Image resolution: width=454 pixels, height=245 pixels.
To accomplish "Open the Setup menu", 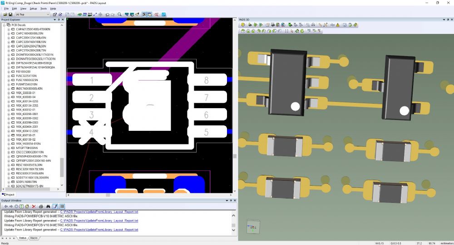I will (x=33, y=9).
